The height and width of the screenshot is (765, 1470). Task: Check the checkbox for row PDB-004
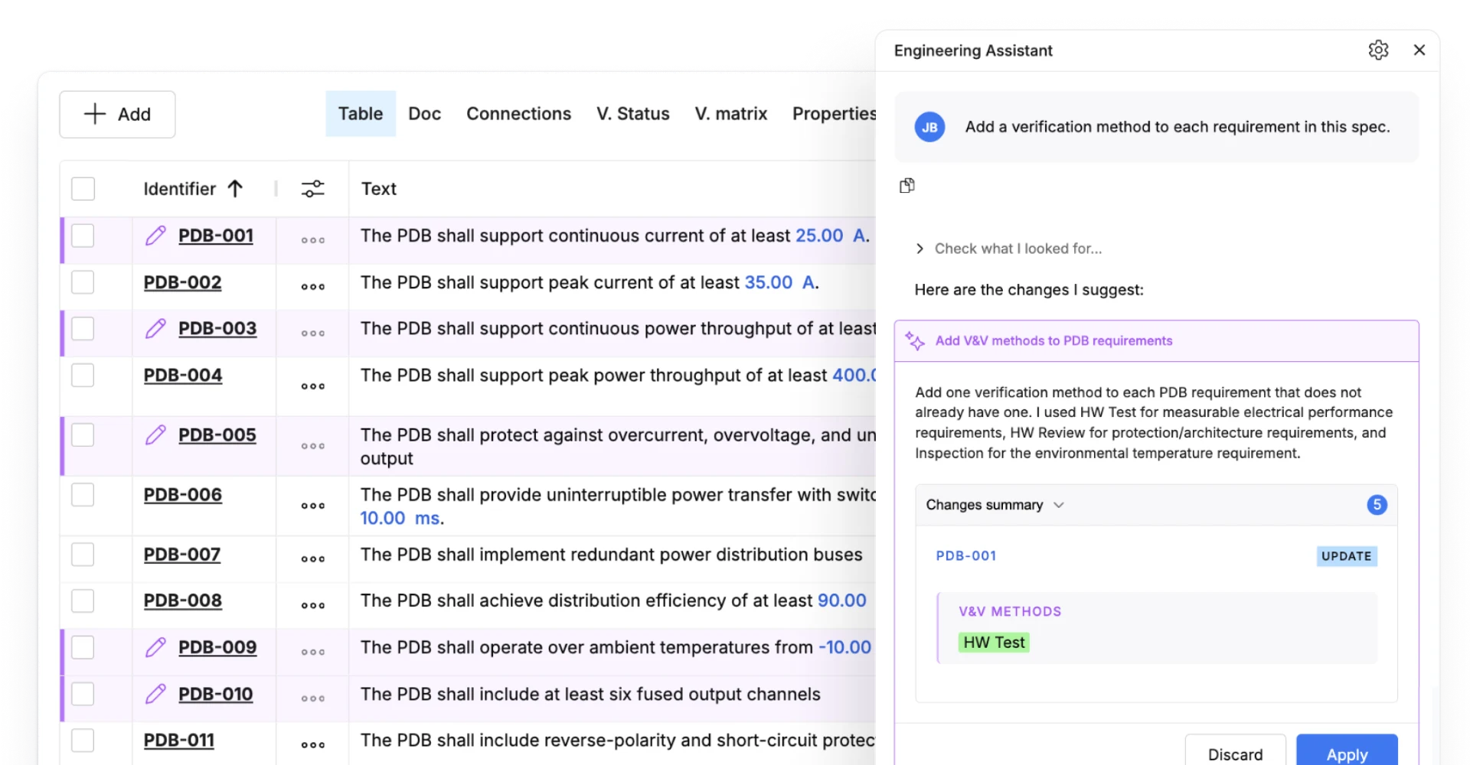(x=83, y=375)
